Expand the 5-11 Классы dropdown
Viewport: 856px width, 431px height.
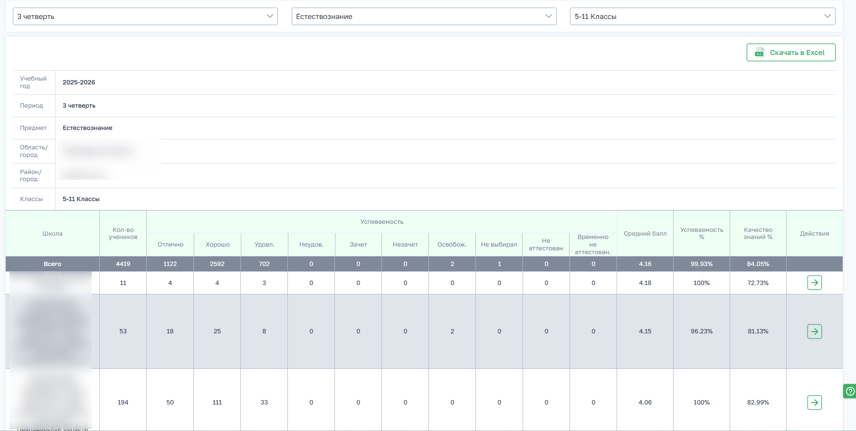703,16
